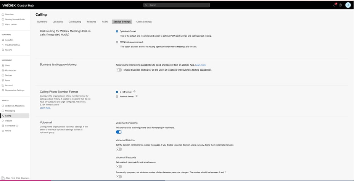The image size is (354, 181).
Task: Click the Overview home icon
Action: (x=3, y=15)
